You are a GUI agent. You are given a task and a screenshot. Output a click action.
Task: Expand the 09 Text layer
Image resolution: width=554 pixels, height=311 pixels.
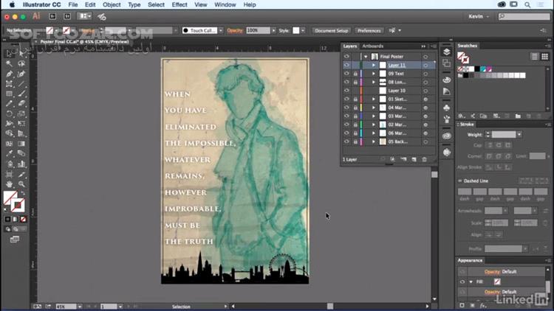374,74
